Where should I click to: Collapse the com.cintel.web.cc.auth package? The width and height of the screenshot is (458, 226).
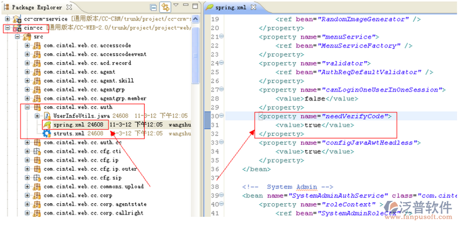(27, 107)
